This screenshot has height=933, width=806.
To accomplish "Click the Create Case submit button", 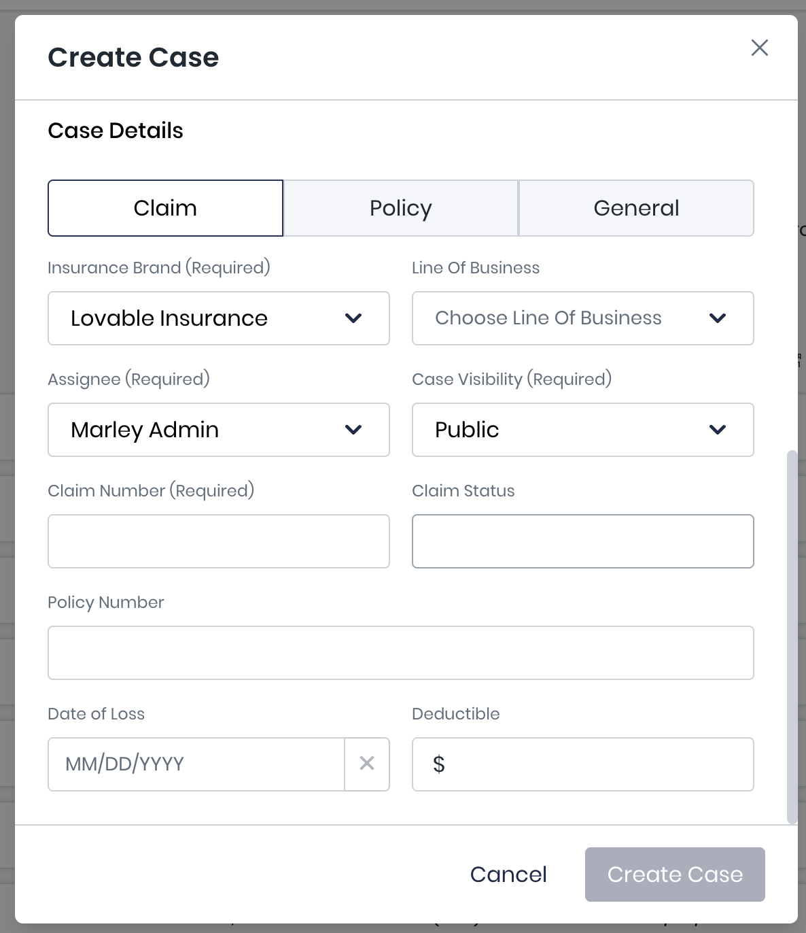I will pos(675,875).
